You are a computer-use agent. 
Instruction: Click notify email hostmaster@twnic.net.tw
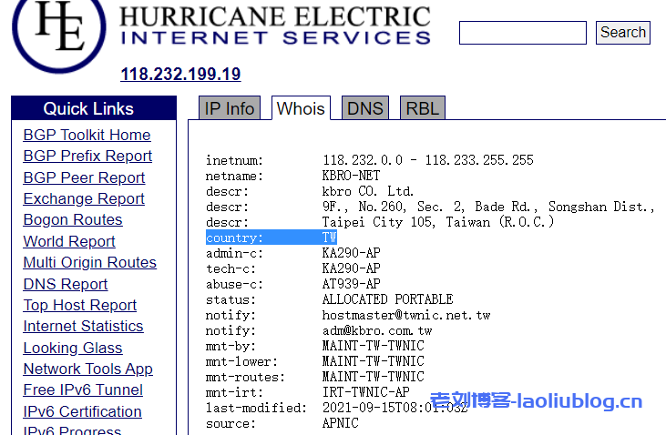(406, 315)
